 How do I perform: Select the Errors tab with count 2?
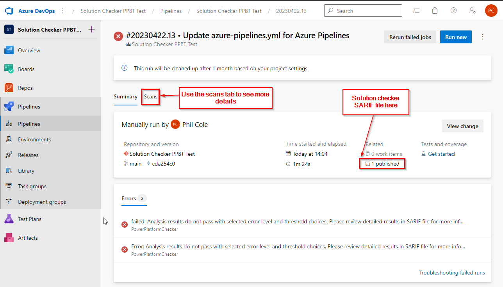(x=134, y=198)
